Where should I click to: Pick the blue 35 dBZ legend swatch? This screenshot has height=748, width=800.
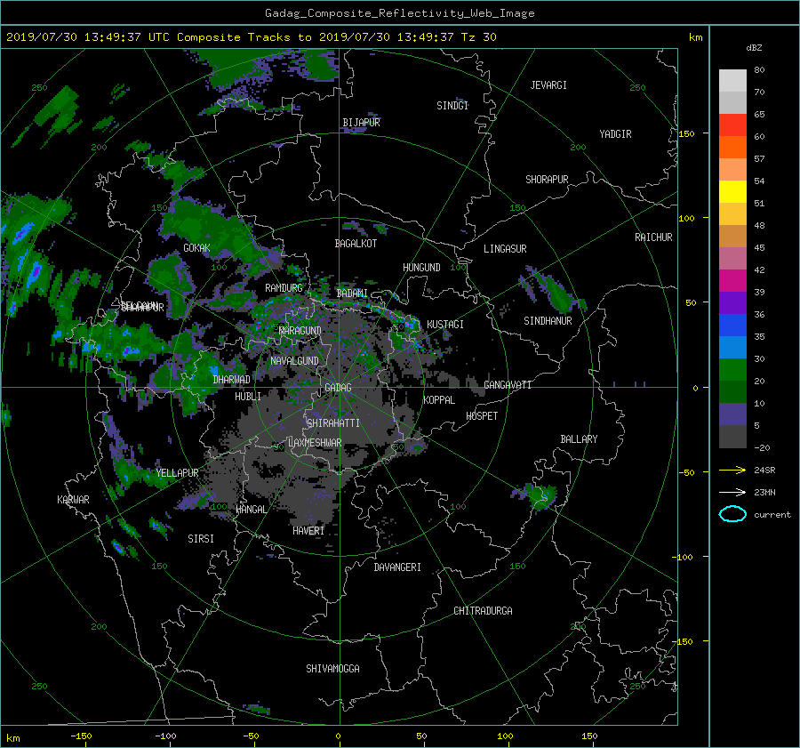click(x=732, y=326)
